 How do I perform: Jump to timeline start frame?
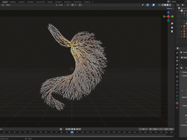(67, 129)
